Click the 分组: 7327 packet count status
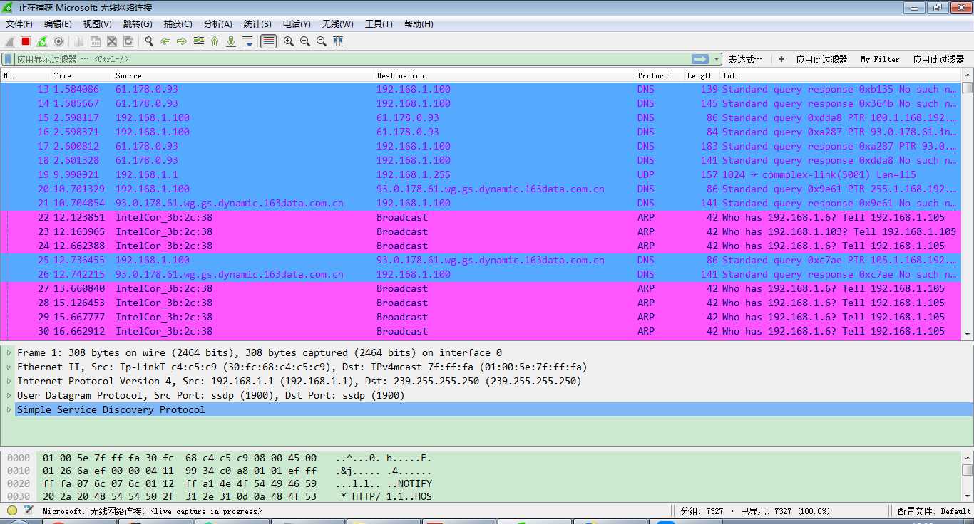This screenshot has width=974, height=524. [x=702, y=511]
